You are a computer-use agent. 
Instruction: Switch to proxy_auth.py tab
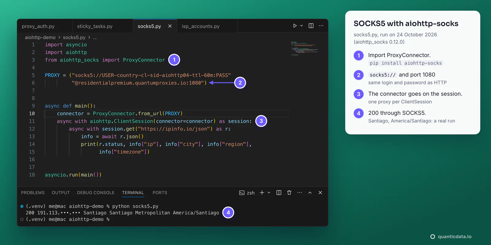click(38, 26)
